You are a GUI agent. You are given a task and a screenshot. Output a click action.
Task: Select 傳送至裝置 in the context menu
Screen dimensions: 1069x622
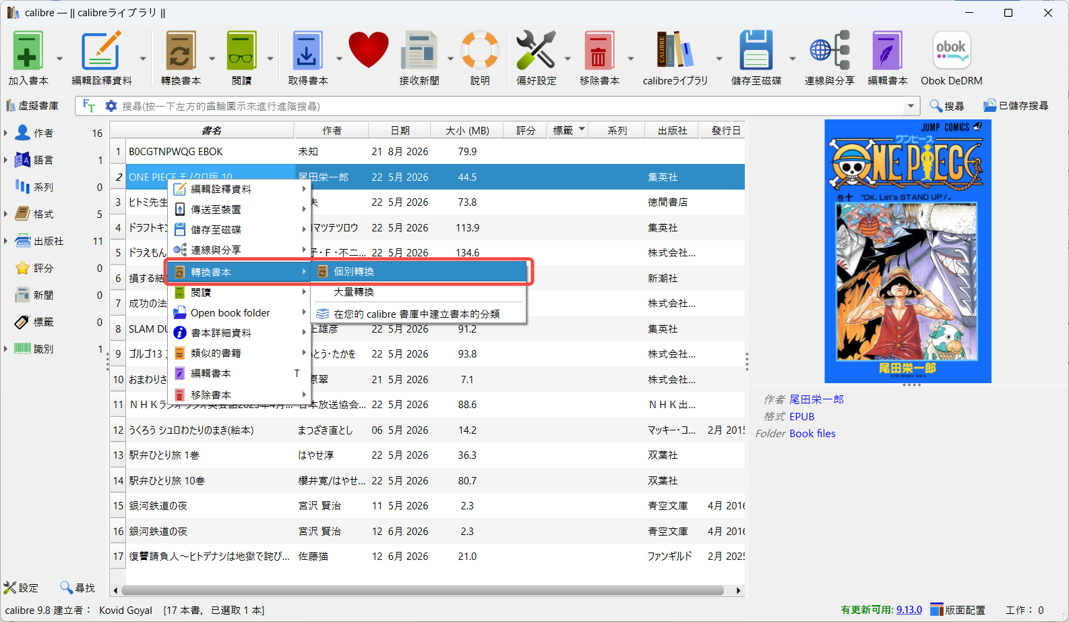pos(239,210)
